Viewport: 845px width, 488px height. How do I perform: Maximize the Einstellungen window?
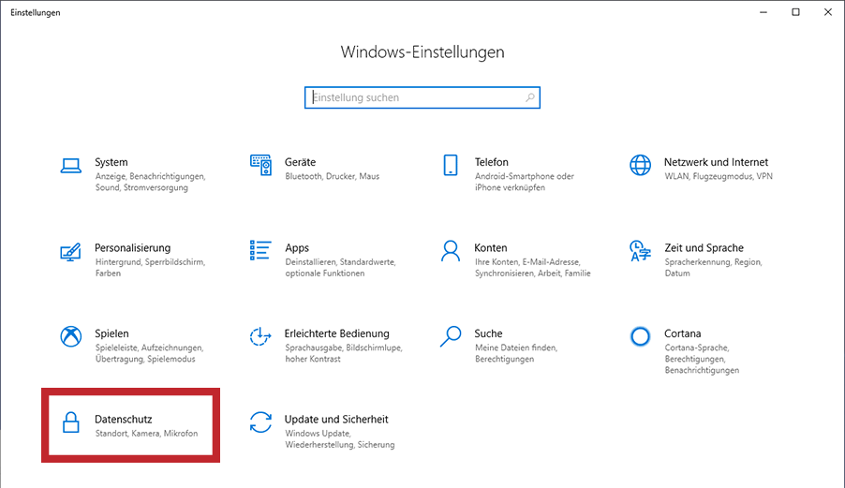click(x=795, y=12)
